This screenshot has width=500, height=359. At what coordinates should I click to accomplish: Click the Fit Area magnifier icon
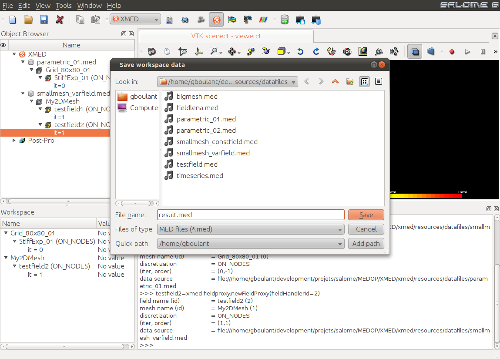pos(214,51)
